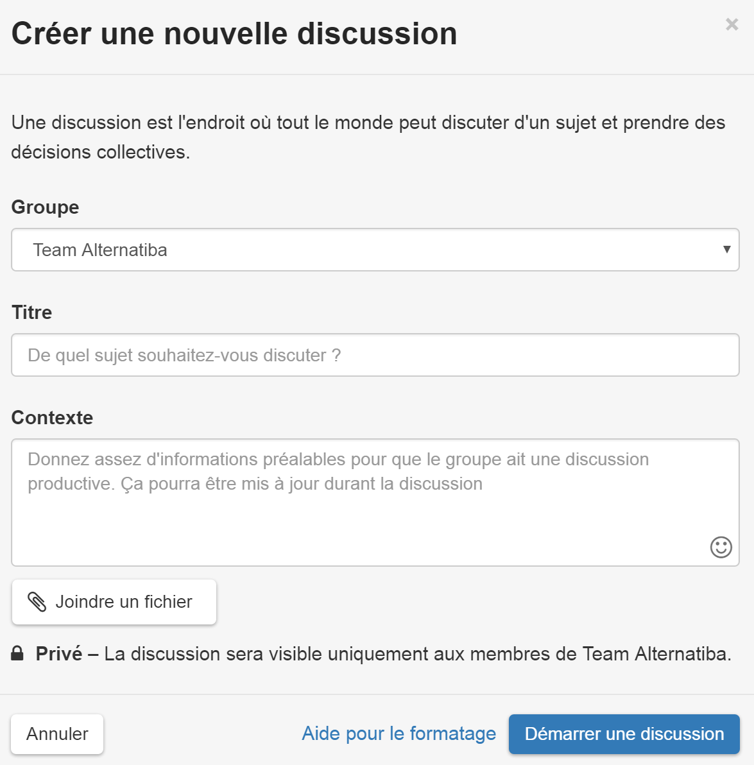This screenshot has height=765, width=754.
Task: Click the Titre input field
Action: point(375,355)
